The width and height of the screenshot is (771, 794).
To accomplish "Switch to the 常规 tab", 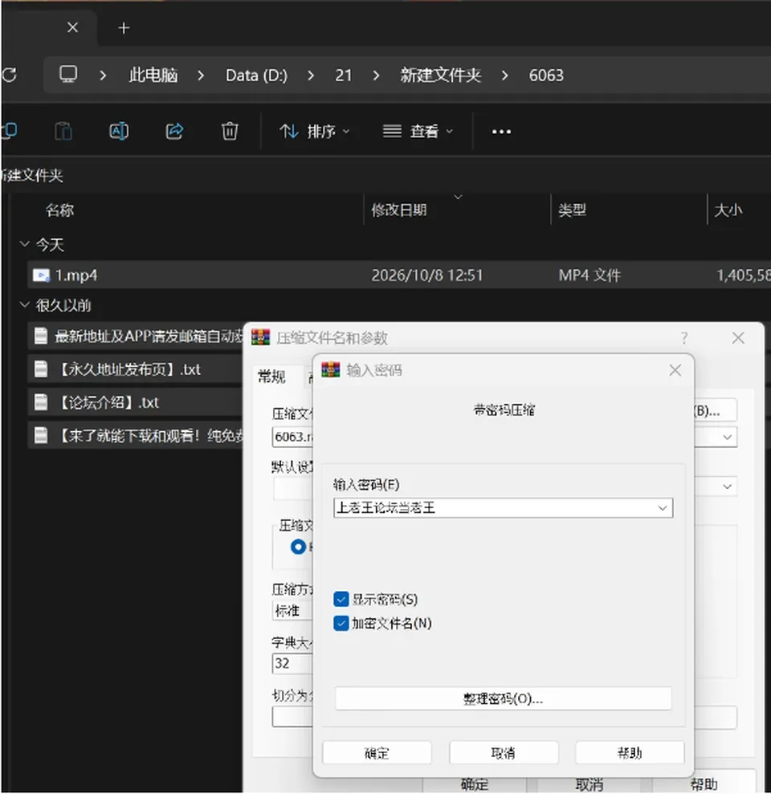I will 271,377.
